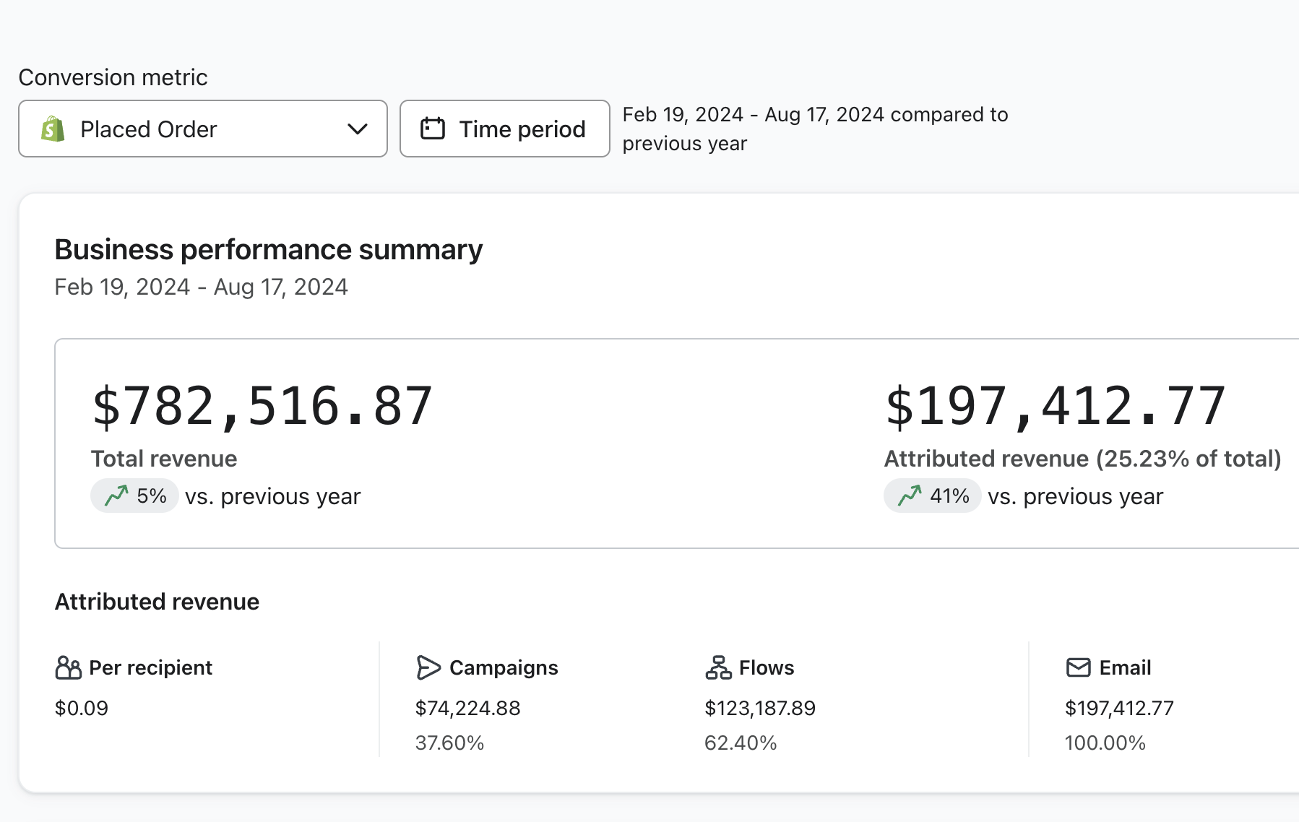Expand the dropdown chevron next to Placed Order
Image resolution: width=1299 pixels, height=822 pixels.
pyautogui.click(x=358, y=129)
